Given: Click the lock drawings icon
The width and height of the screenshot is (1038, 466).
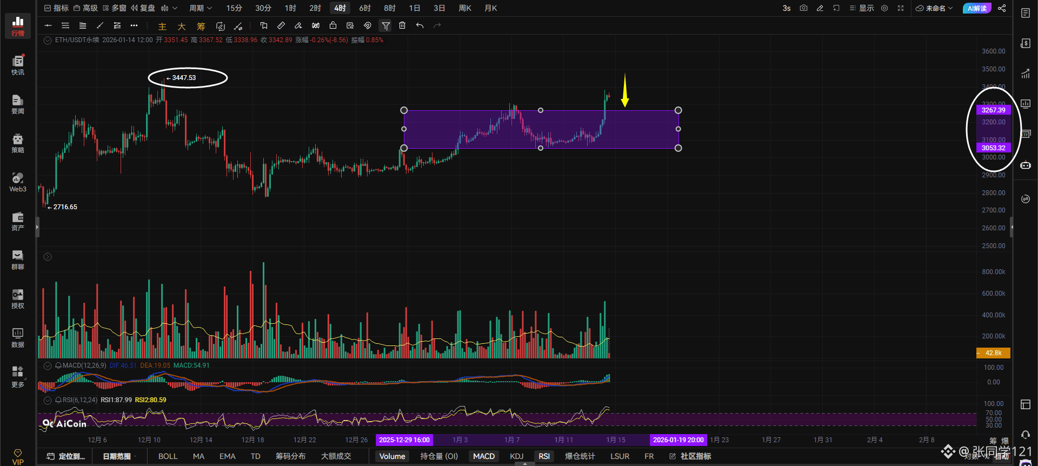Looking at the screenshot, I should coord(333,25).
